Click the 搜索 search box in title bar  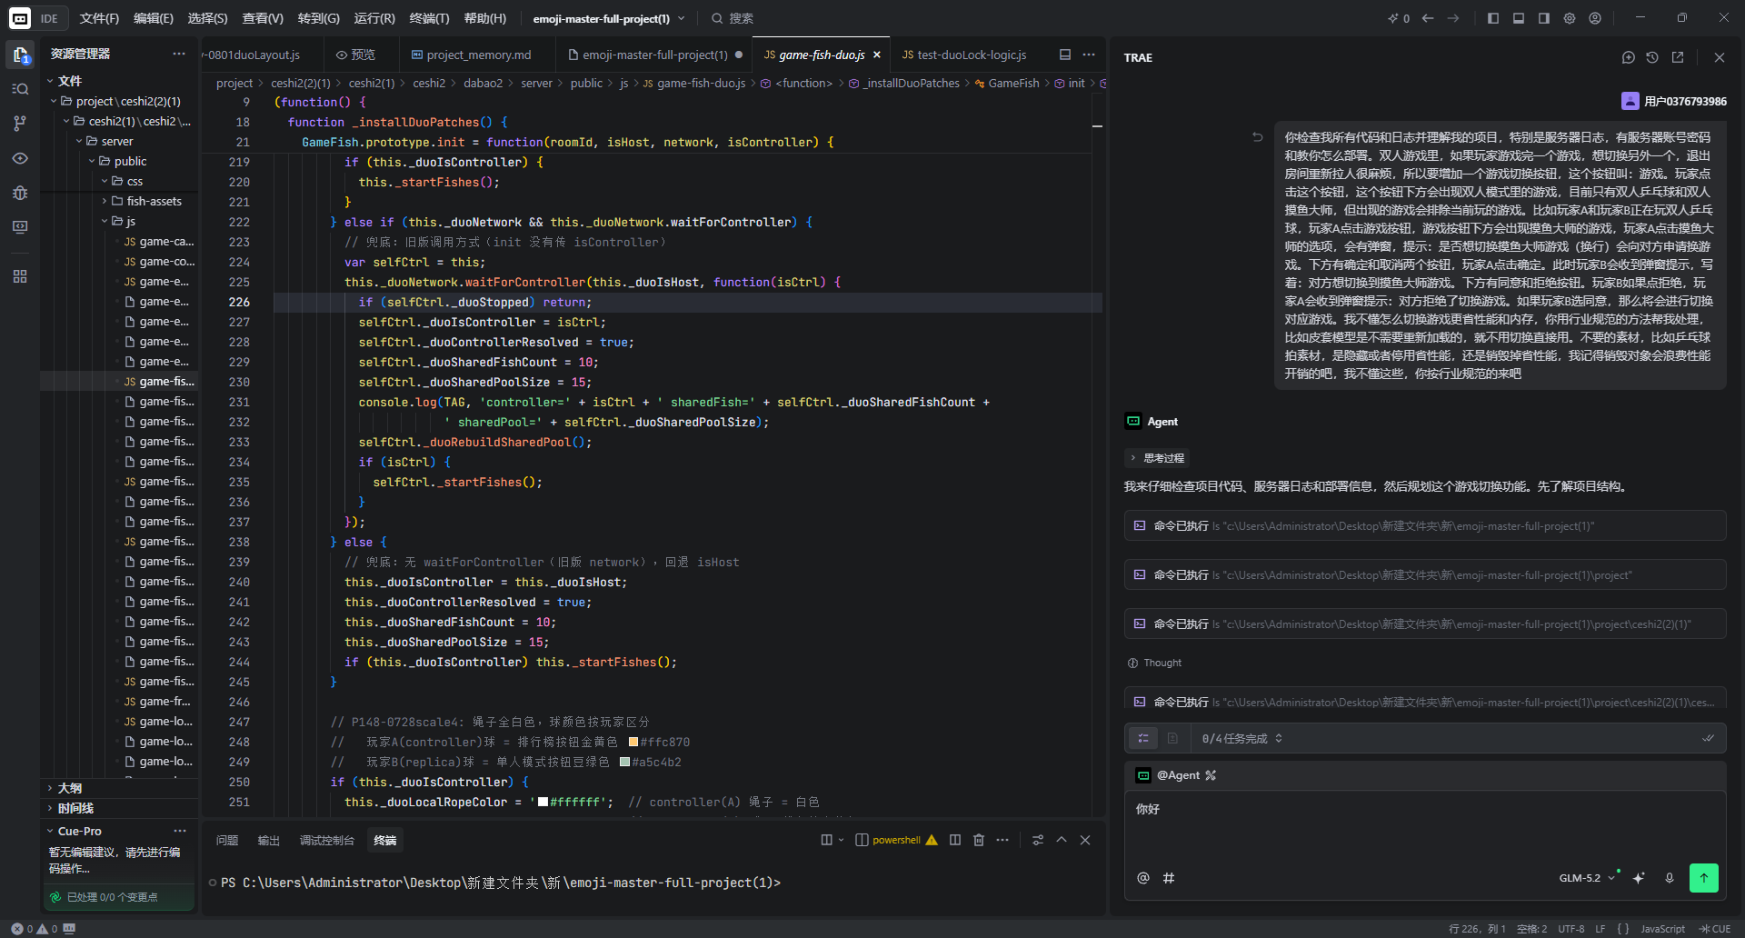[733, 18]
